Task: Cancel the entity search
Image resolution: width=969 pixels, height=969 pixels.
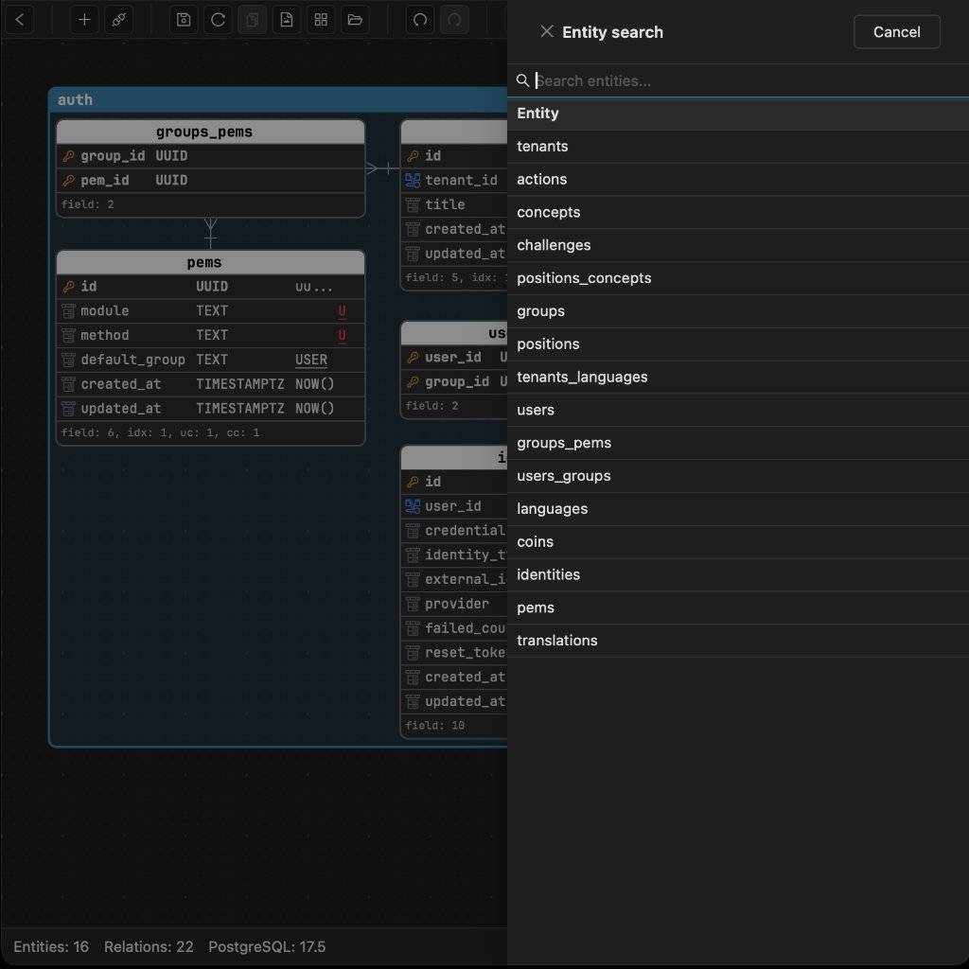Action: 897,31
